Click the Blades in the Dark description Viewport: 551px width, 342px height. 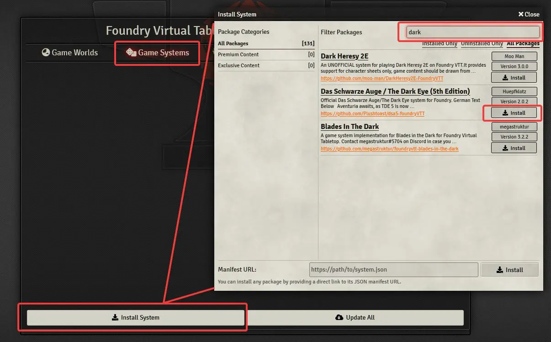[x=399, y=139]
